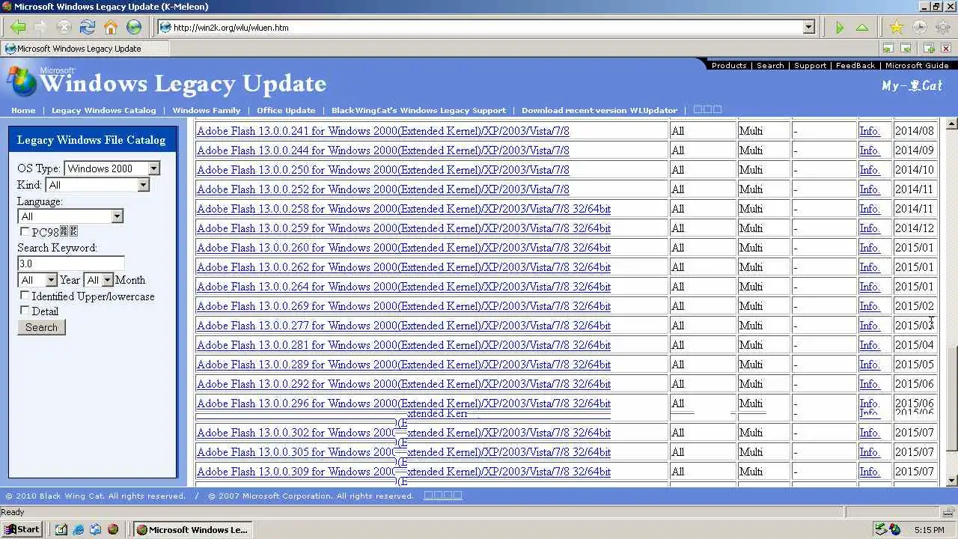Click the page scrollbar up arrow
958x539 pixels.
click(952, 124)
